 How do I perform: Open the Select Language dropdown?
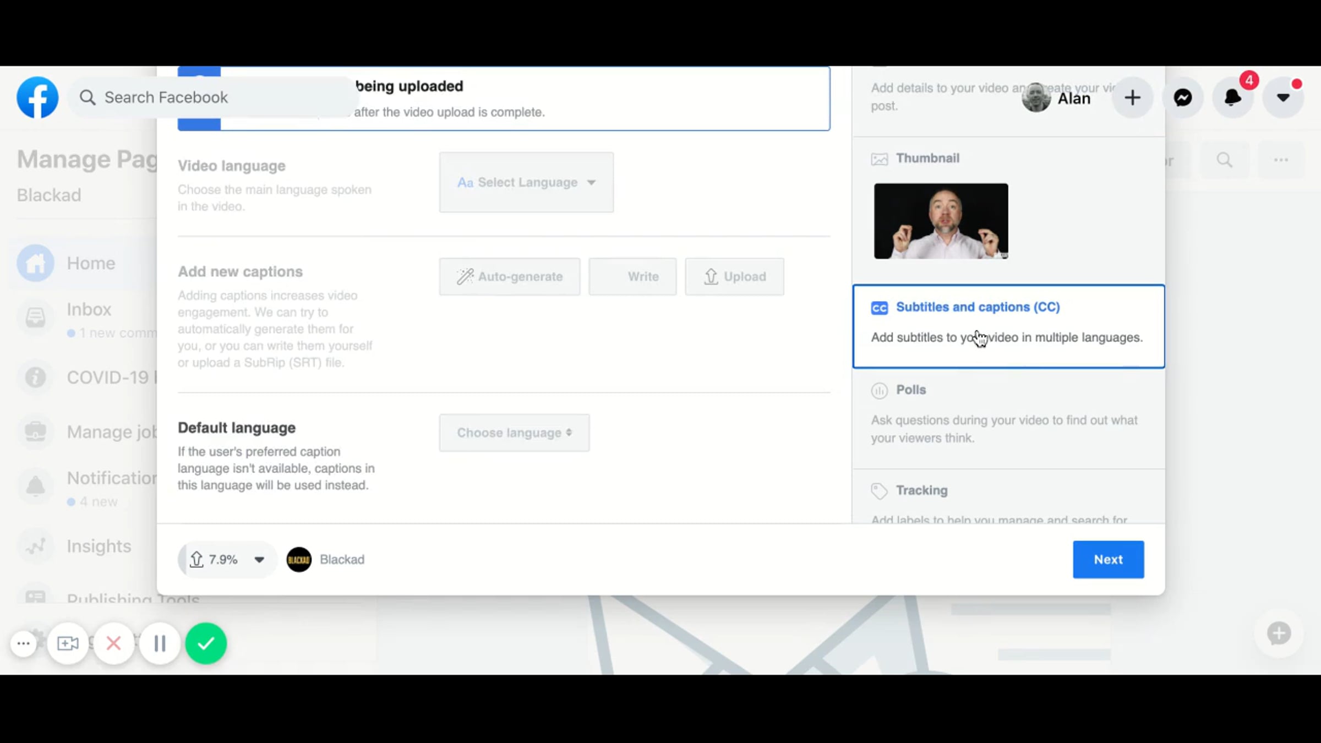(526, 182)
